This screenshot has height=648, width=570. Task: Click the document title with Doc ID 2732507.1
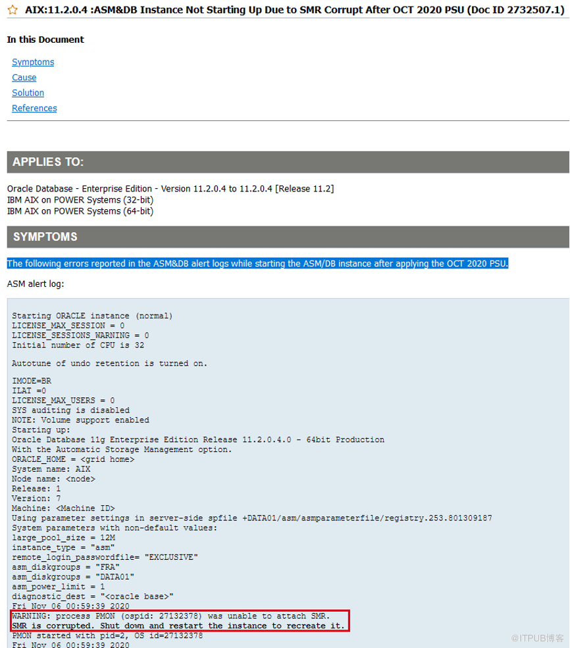pyautogui.click(x=295, y=9)
